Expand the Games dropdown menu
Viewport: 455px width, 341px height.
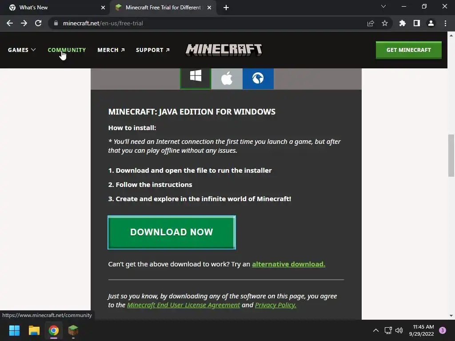22,50
